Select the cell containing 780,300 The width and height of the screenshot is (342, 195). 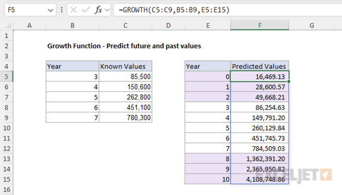(x=125, y=118)
